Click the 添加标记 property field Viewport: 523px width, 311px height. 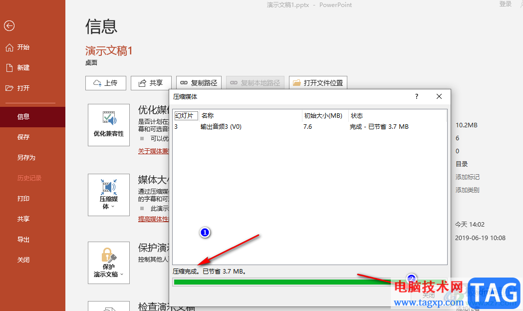click(x=467, y=177)
